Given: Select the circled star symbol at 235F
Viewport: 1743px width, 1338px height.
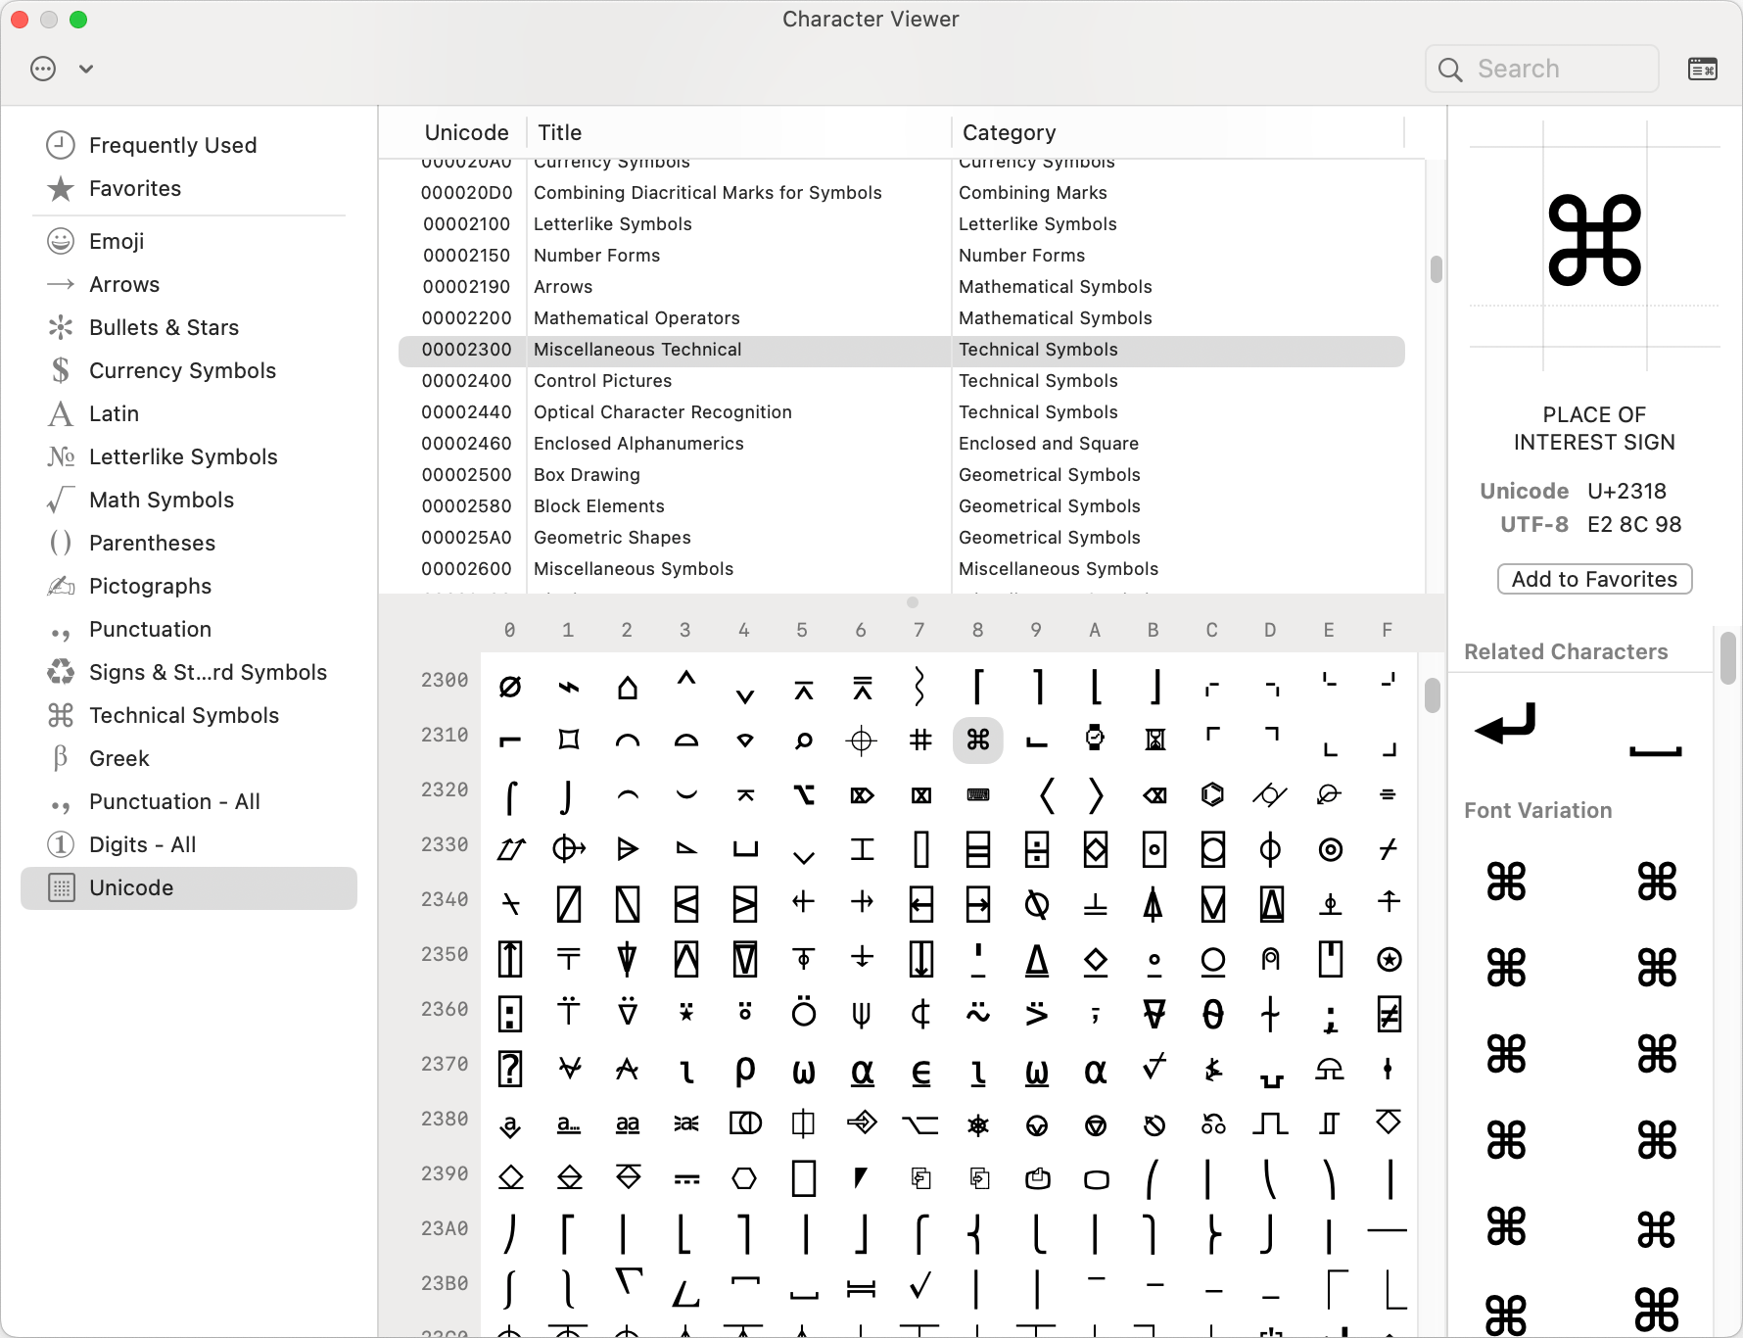Looking at the screenshot, I should (1389, 960).
